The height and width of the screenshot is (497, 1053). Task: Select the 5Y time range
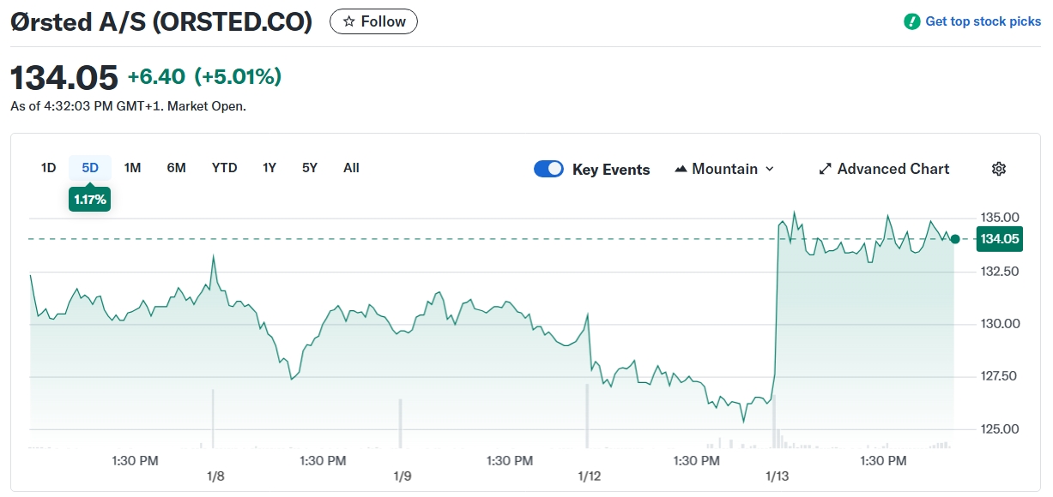310,168
